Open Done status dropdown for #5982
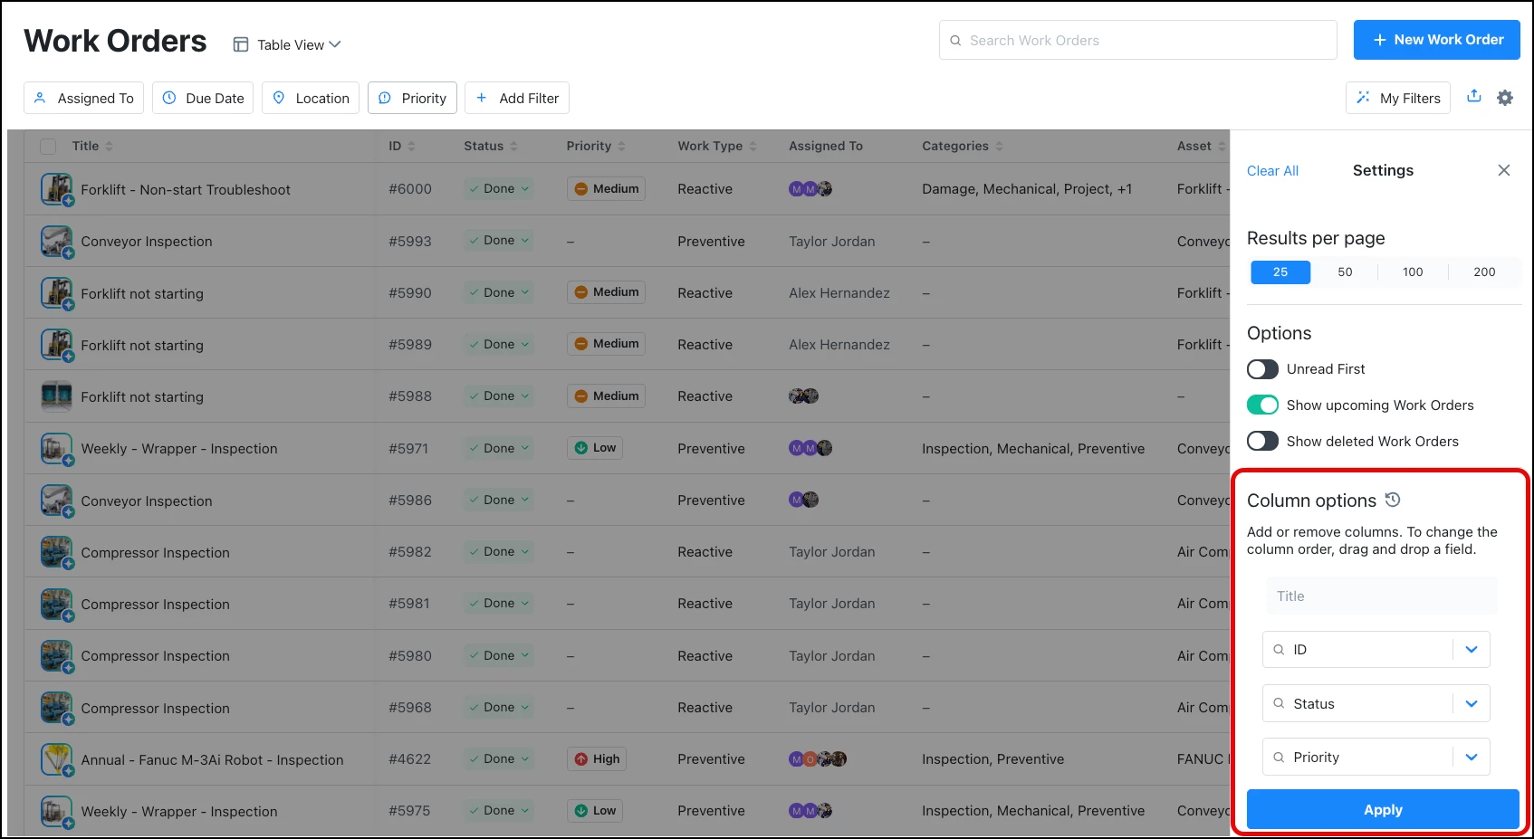Screen dimensions: 1534x839 pyautogui.click(x=499, y=552)
